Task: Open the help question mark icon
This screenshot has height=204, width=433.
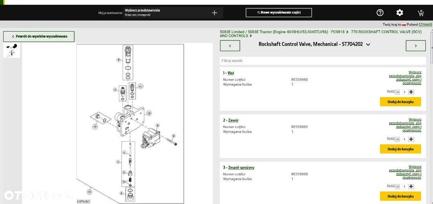Action: point(380,13)
